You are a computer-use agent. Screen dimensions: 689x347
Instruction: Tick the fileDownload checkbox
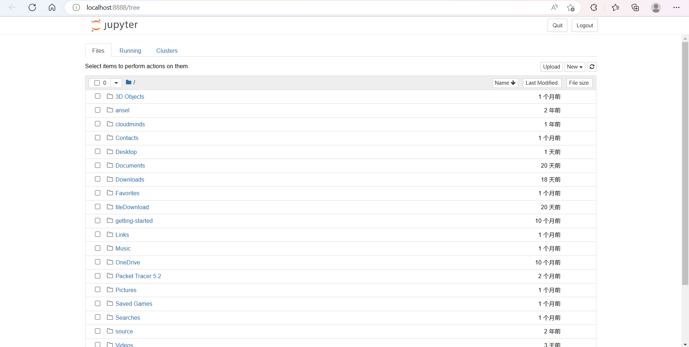pyautogui.click(x=98, y=207)
